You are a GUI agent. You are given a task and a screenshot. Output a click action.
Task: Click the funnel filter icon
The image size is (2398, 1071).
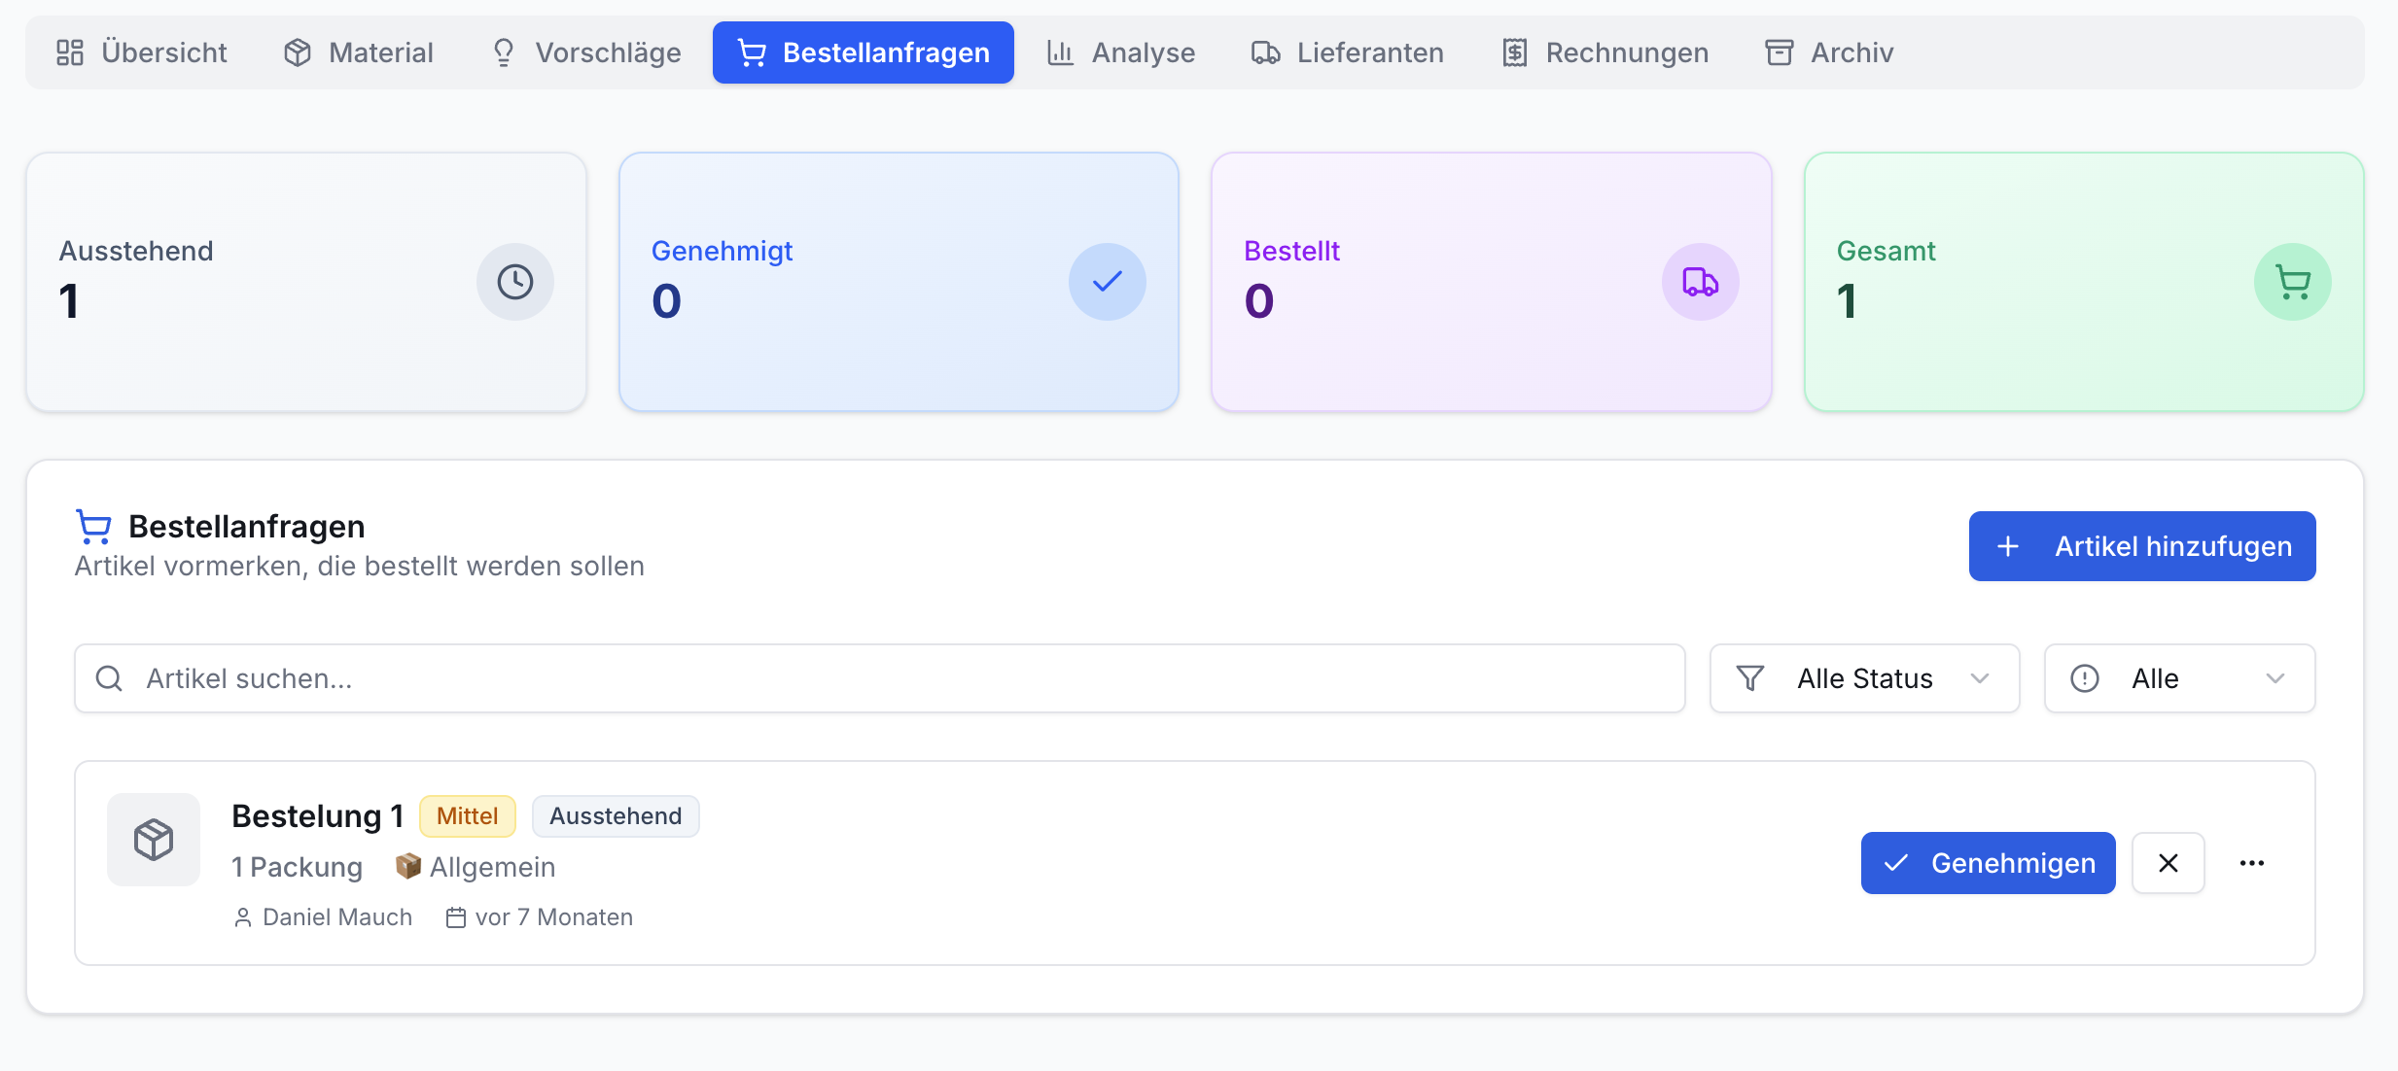(1750, 678)
